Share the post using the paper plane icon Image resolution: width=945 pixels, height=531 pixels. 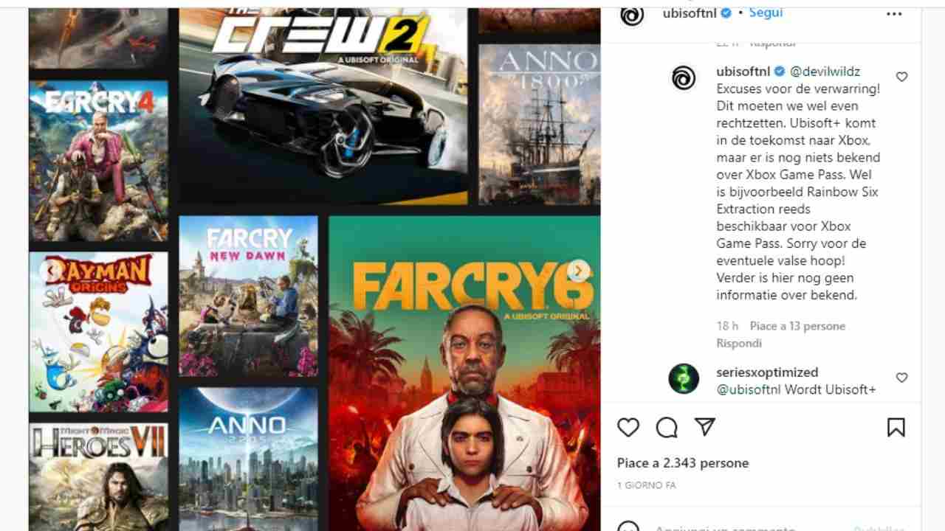click(x=705, y=427)
